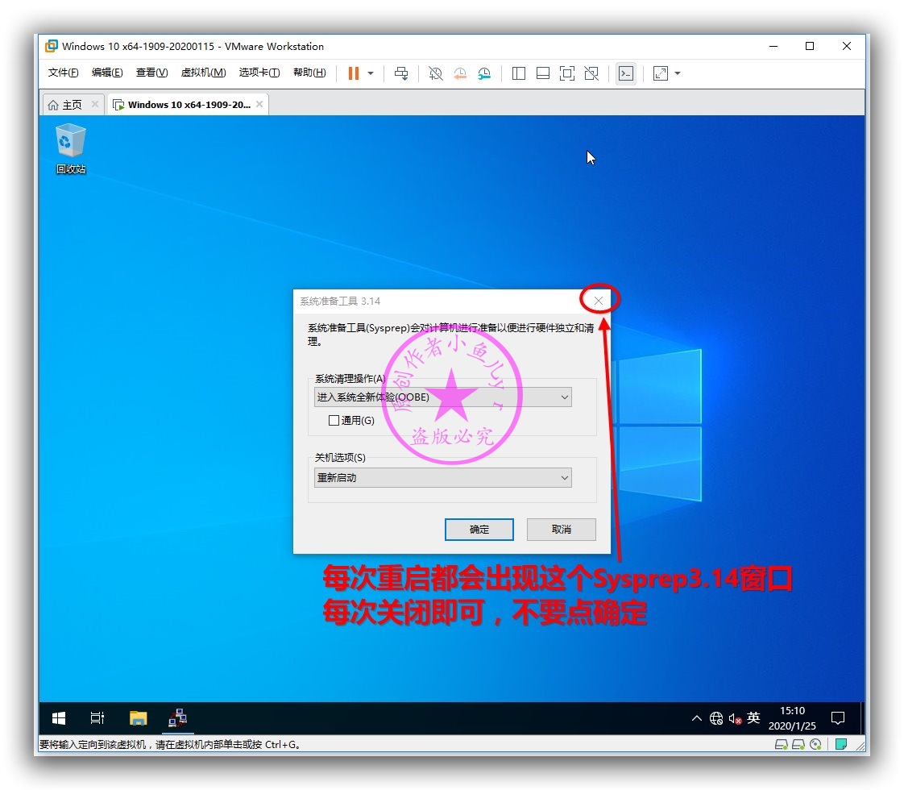Open the 帮助(H) menu
The image size is (904, 790).
(x=309, y=73)
